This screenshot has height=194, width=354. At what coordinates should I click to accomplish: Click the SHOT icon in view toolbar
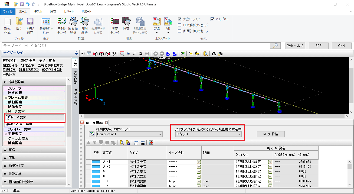pos(168,54)
